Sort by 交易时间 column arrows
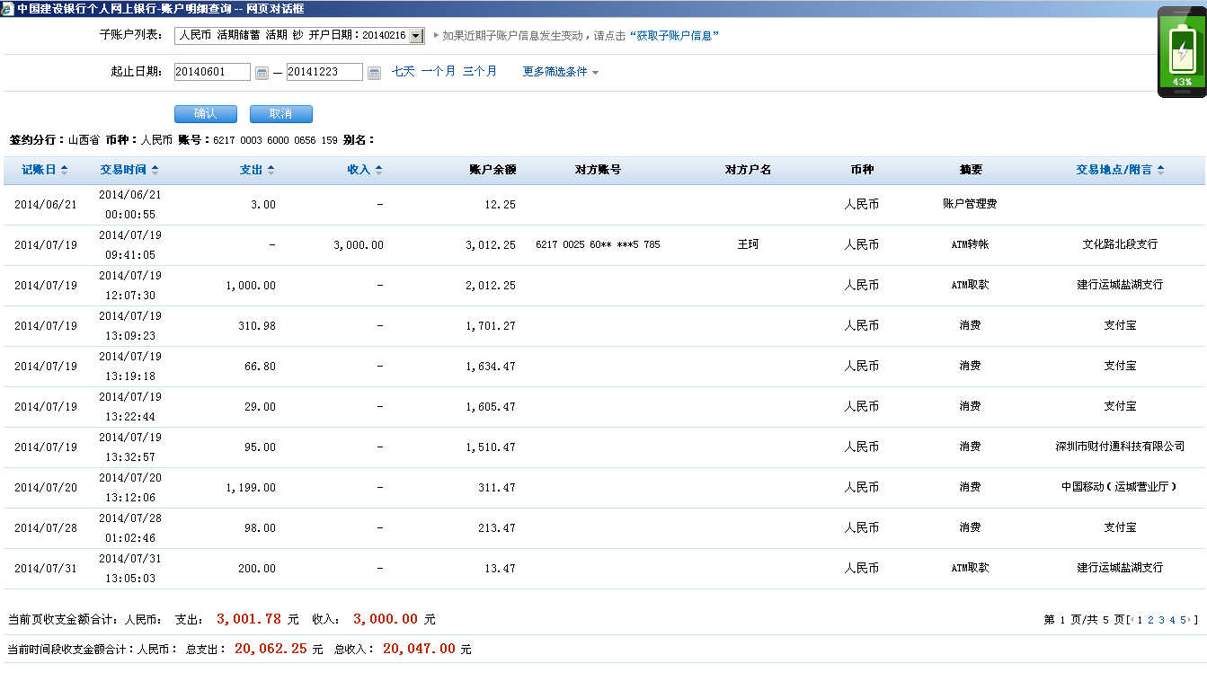Viewport: 1207px width, 699px height. (129, 170)
